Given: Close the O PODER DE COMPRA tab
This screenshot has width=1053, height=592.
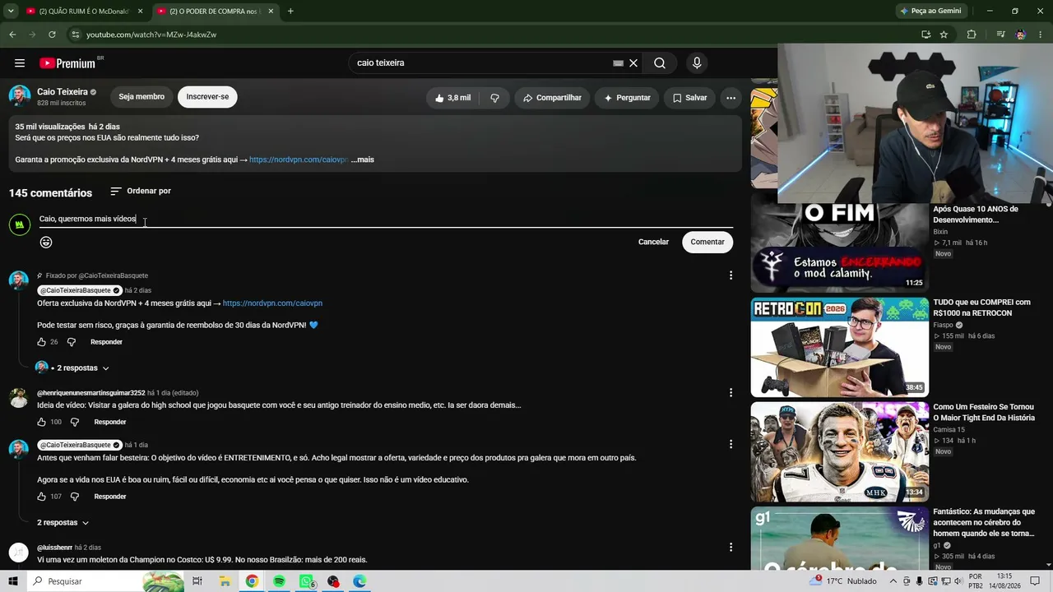Looking at the screenshot, I should [270, 11].
